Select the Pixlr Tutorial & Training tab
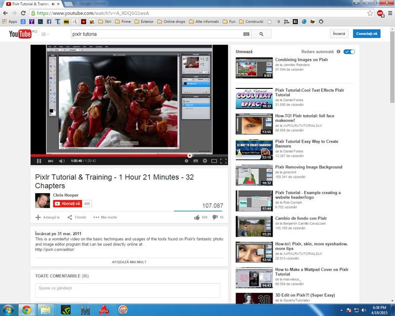395x316 pixels. [31, 4]
